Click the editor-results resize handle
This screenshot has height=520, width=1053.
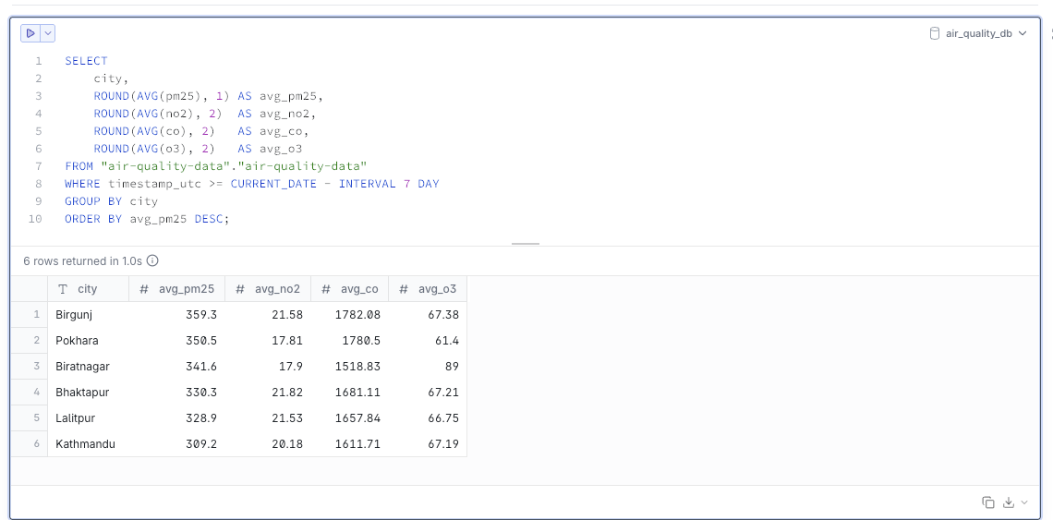[x=526, y=244]
